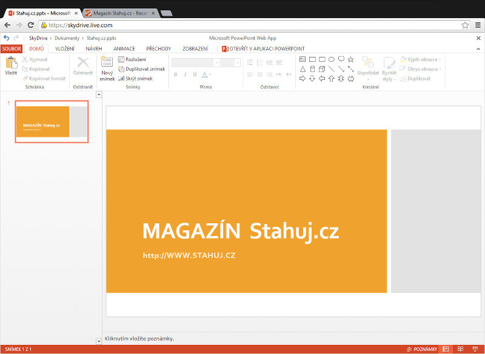
Task: Collapse the ribbon with chevron
Action: 478,49
